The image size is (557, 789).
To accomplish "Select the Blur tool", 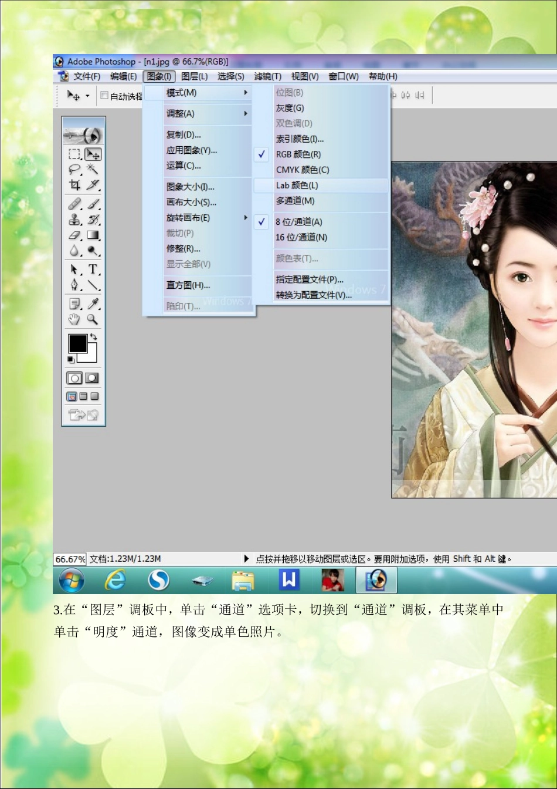I will pyautogui.click(x=74, y=251).
